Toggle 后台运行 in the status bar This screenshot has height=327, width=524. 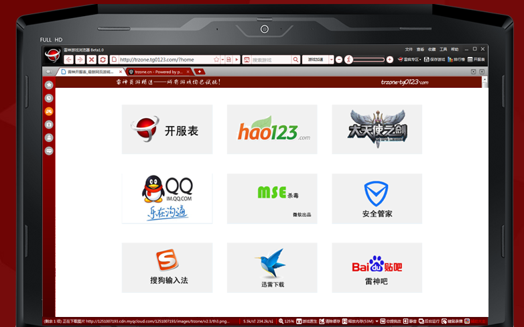click(431, 321)
